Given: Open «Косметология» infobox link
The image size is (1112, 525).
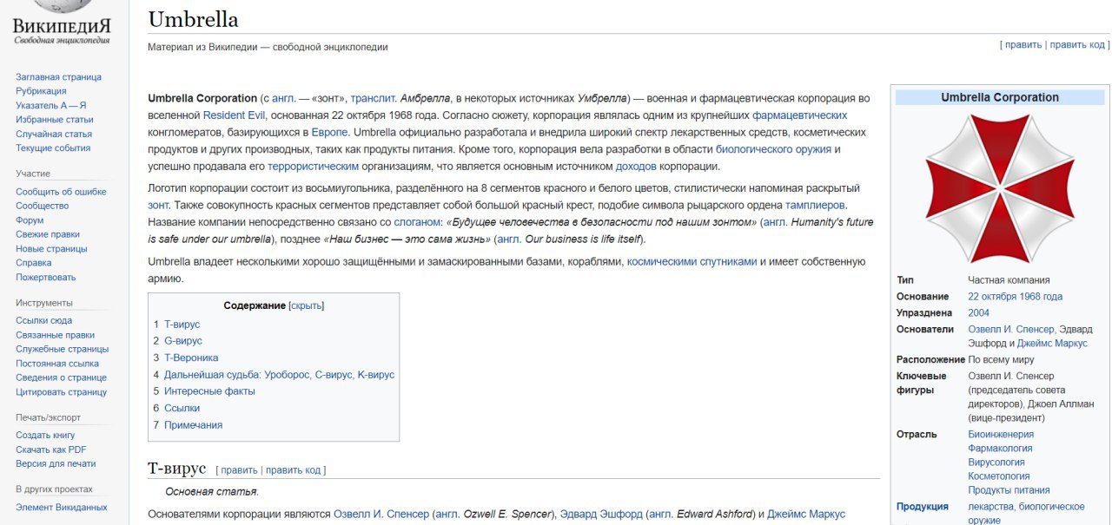Looking at the screenshot, I should click(999, 476).
